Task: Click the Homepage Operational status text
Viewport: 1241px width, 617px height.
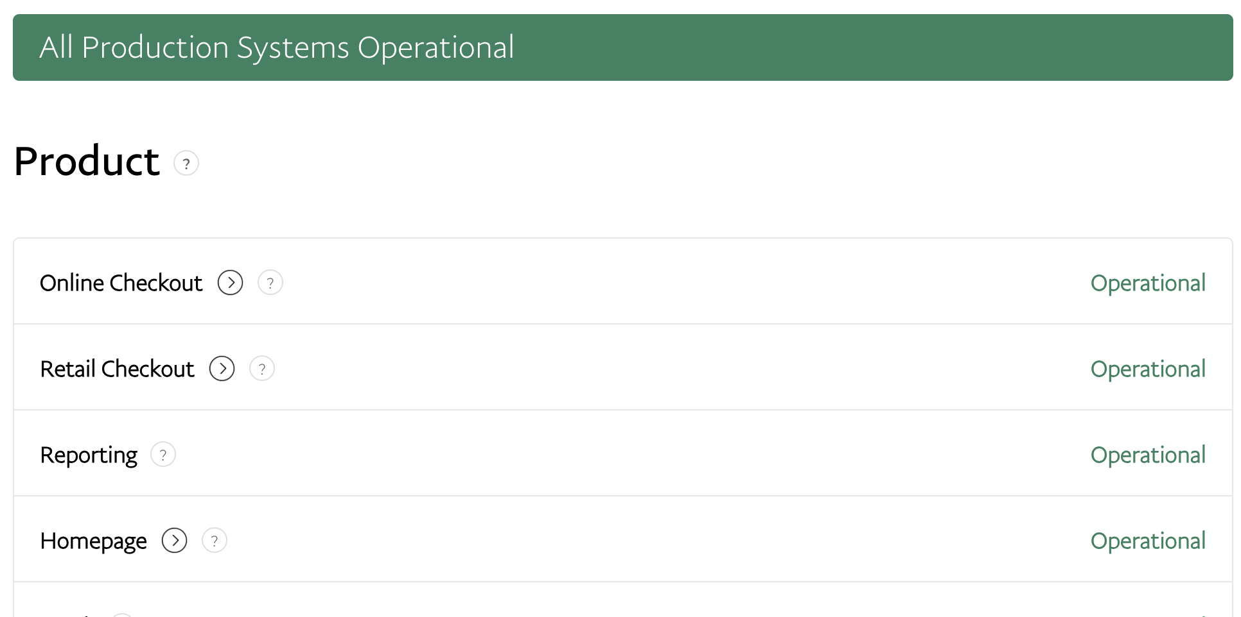Action: 1147,541
